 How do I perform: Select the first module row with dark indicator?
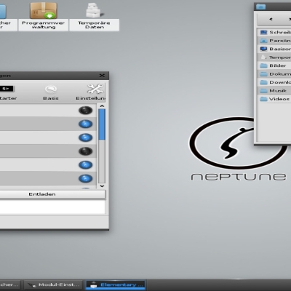48,111
